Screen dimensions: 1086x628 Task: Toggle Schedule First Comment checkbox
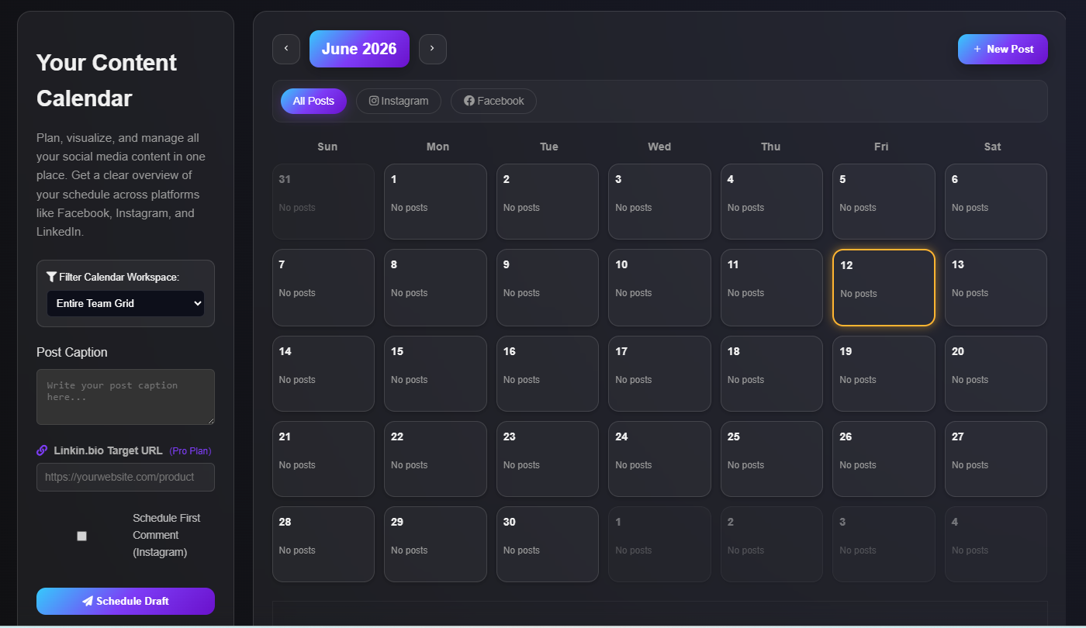pyautogui.click(x=82, y=536)
